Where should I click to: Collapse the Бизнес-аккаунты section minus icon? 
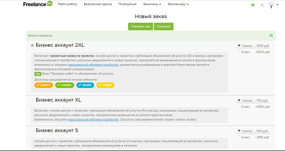271,36
